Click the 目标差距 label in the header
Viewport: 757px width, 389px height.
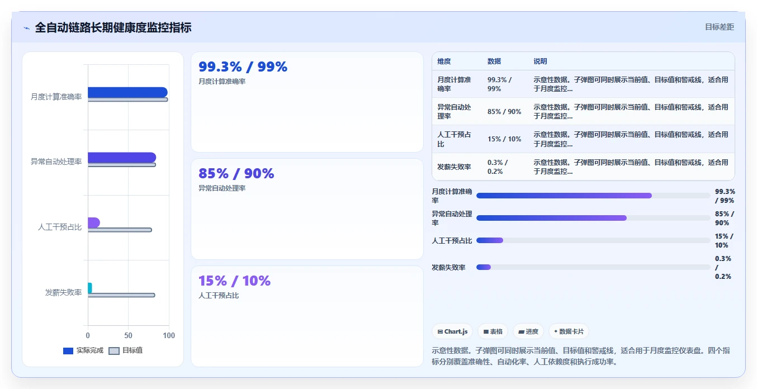[719, 27]
